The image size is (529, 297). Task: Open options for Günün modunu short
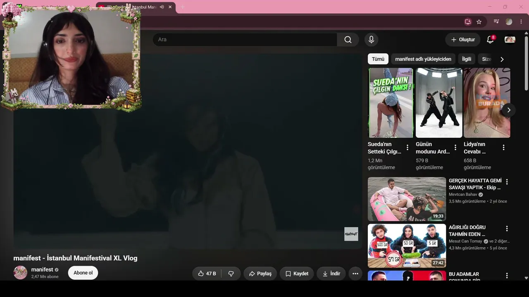coord(455,147)
